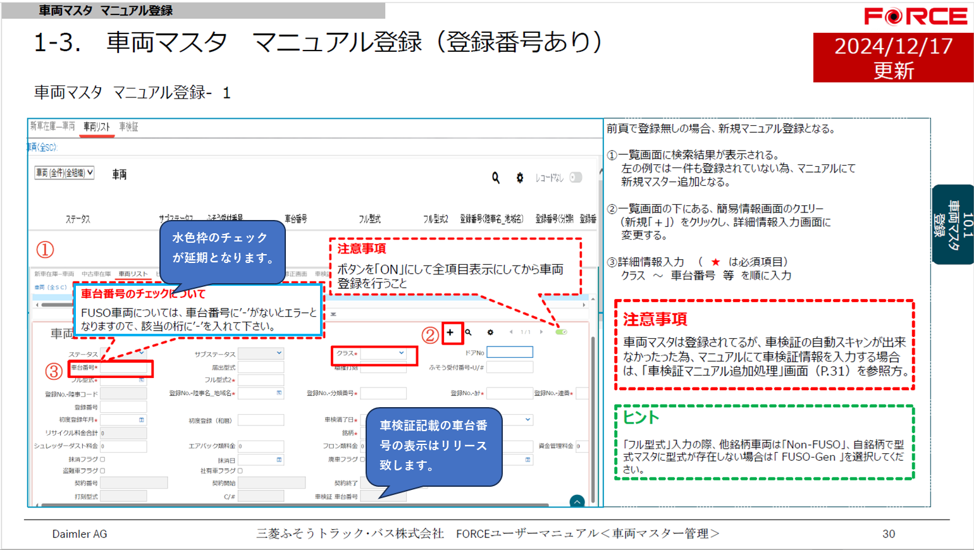974x550 pixels.
Task: Open the サブステータス dropdown
Action: (x=261, y=353)
